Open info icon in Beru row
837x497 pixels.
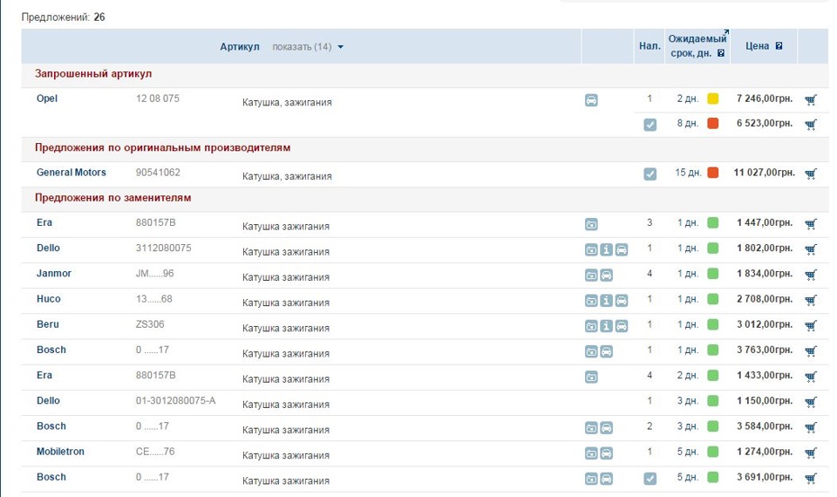point(607,325)
